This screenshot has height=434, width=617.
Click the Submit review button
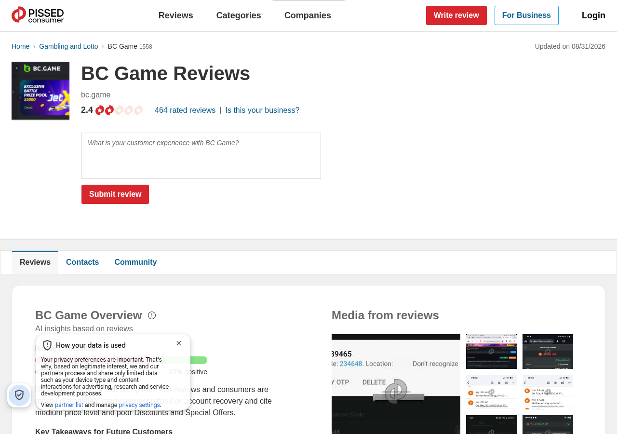(x=115, y=194)
